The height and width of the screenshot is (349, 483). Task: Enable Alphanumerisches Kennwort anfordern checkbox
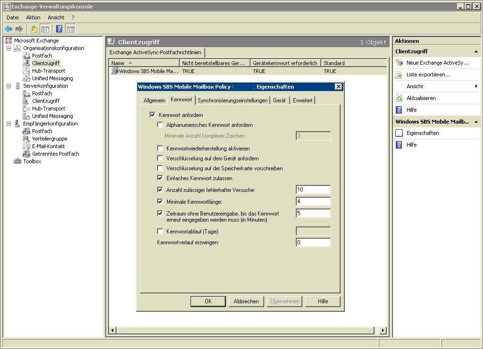click(160, 125)
